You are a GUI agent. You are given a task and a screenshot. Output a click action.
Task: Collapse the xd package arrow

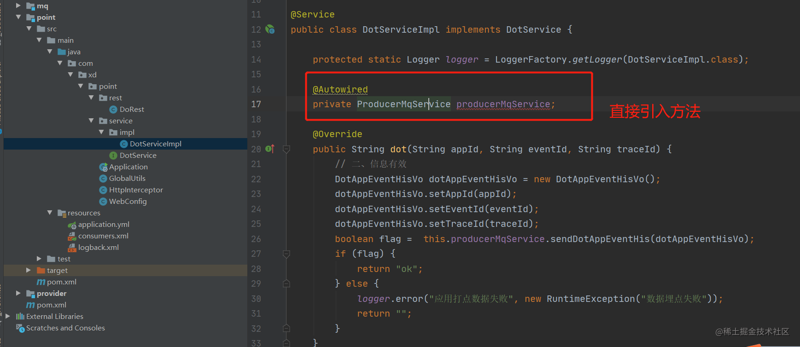coord(70,75)
